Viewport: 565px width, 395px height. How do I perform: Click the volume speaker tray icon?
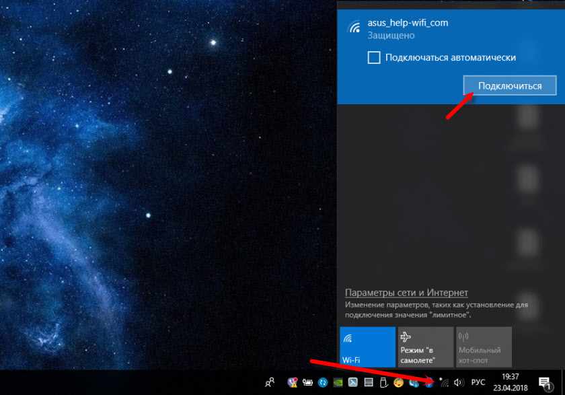[458, 382]
